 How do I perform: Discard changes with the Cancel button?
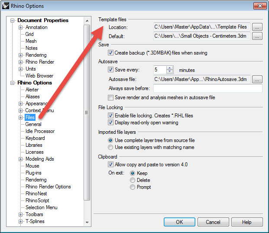pos(213,222)
